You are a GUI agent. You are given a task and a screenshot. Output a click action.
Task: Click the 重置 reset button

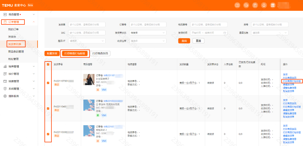198,41
